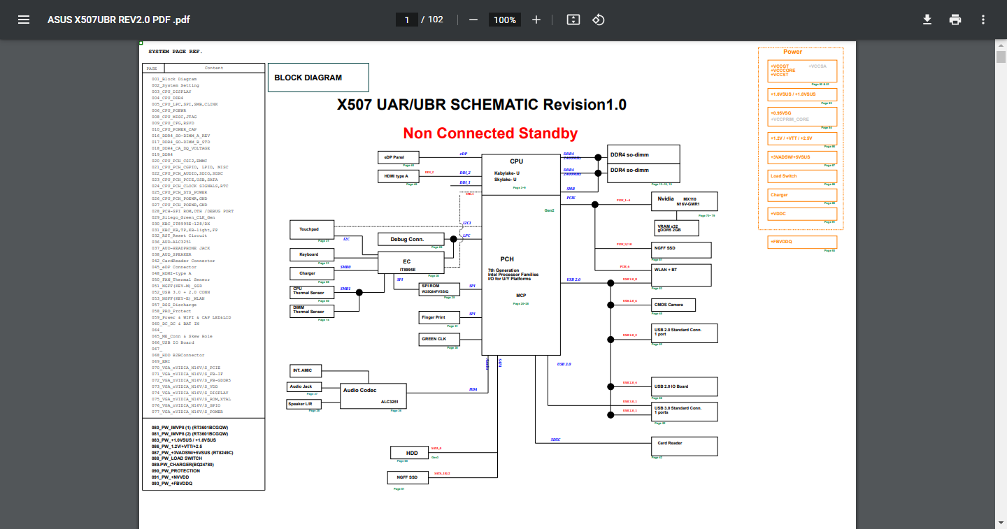Click the +FBVDDQ power box
The width and height of the screenshot is (1007, 529).
tap(801, 242)
